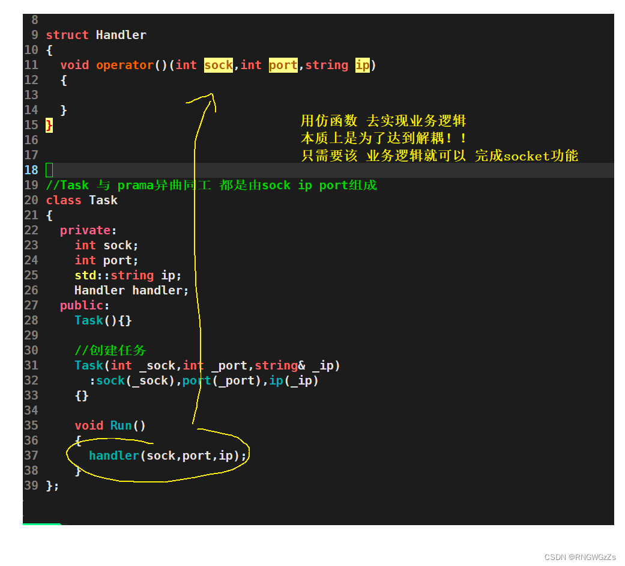Click line number 37 in the gutter
The width and height of the screenshot is (625, 566).
[x=31, y=455]
